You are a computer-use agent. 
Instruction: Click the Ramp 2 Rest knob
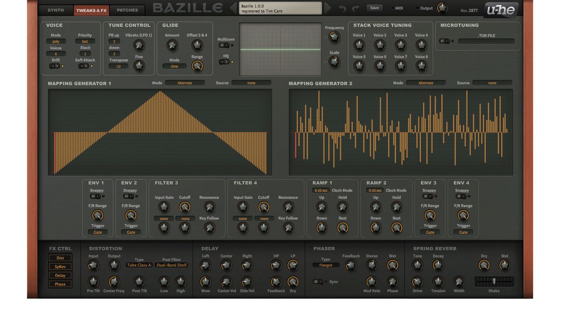tap(397, 227)
